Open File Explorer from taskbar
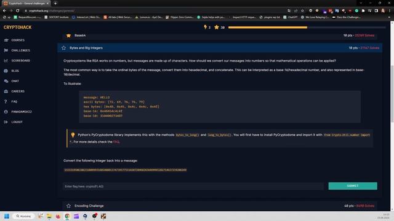 pos(49,216)
